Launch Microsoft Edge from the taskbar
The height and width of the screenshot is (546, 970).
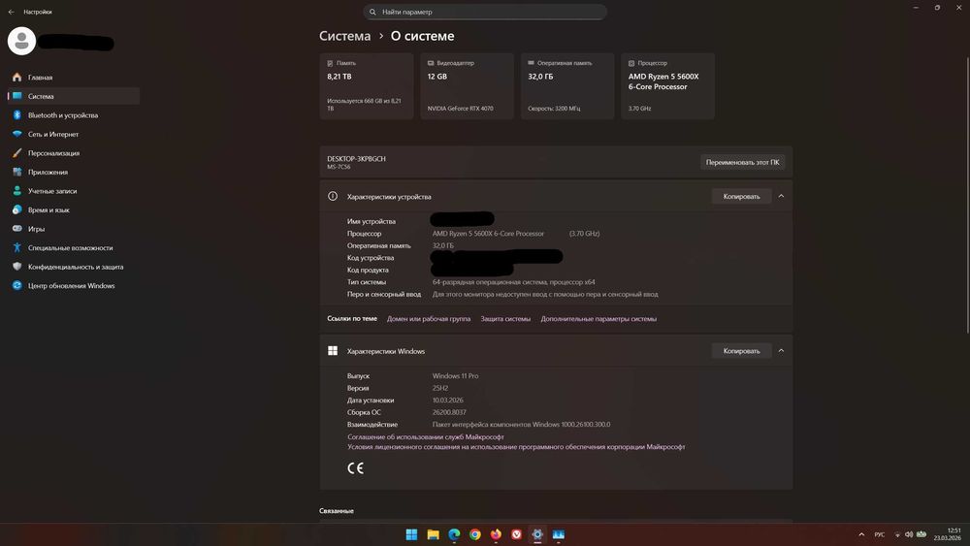pyautogui.click(x=454, y=535)
